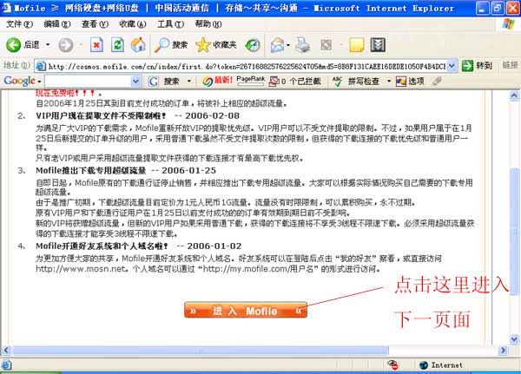Image resolution: width=521 pixels, height=374 pixels.
Task: Go to the Home page icon
Action: pyautogui.click(x=138, y=45)
